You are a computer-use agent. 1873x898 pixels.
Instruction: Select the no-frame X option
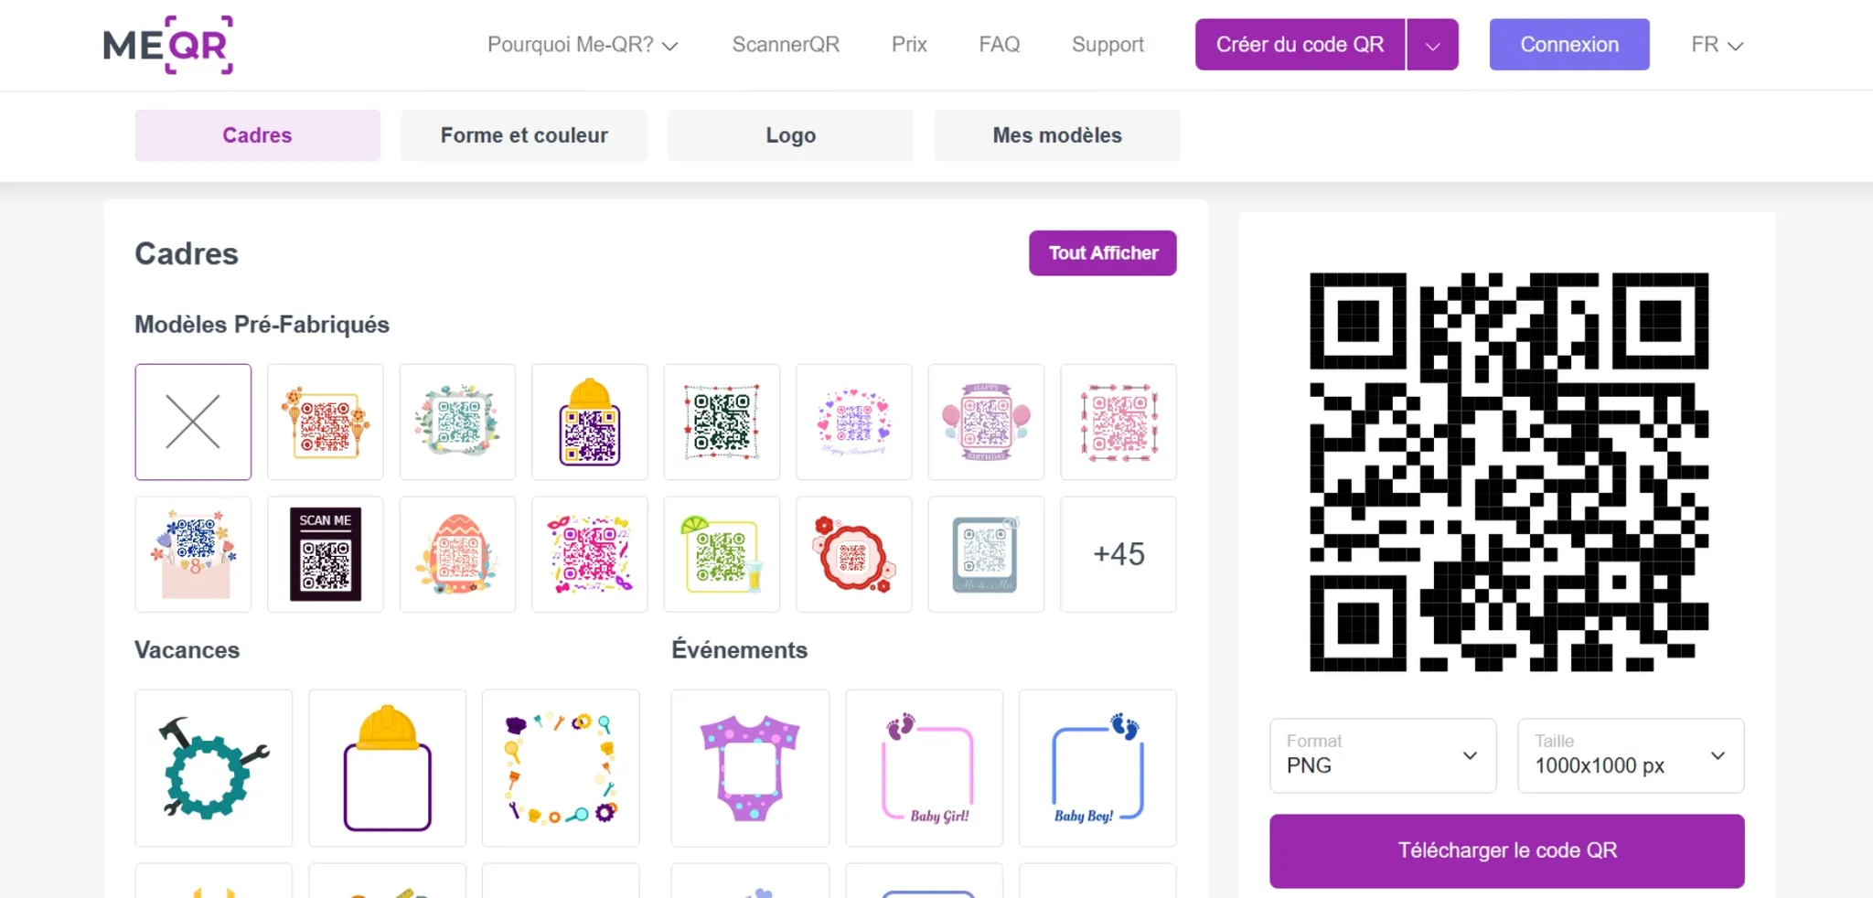point(193,422)
